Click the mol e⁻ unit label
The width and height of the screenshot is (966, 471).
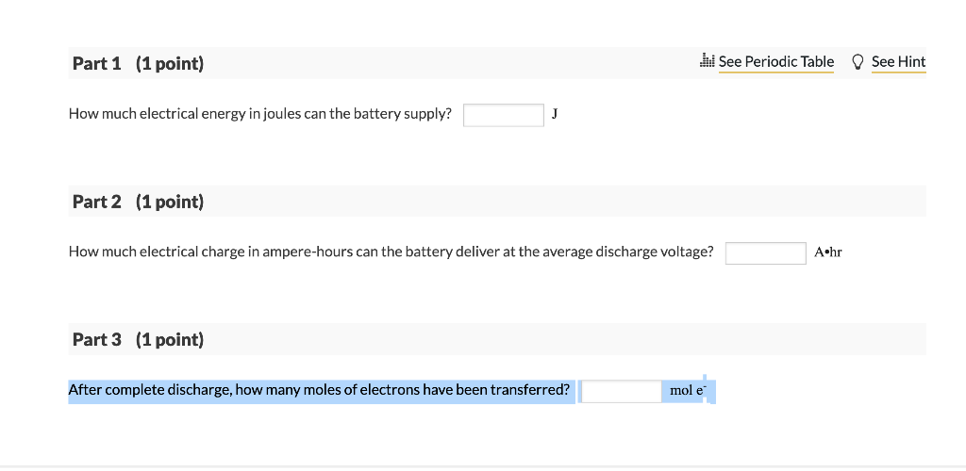(687, 390)
